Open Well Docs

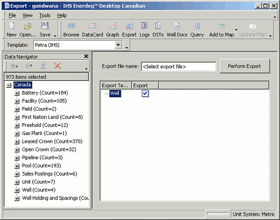point(177,30)
